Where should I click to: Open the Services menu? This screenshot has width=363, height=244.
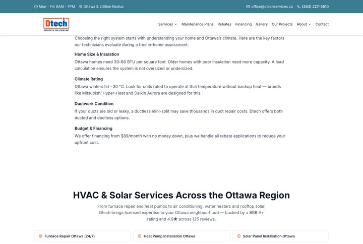point(167,24)
